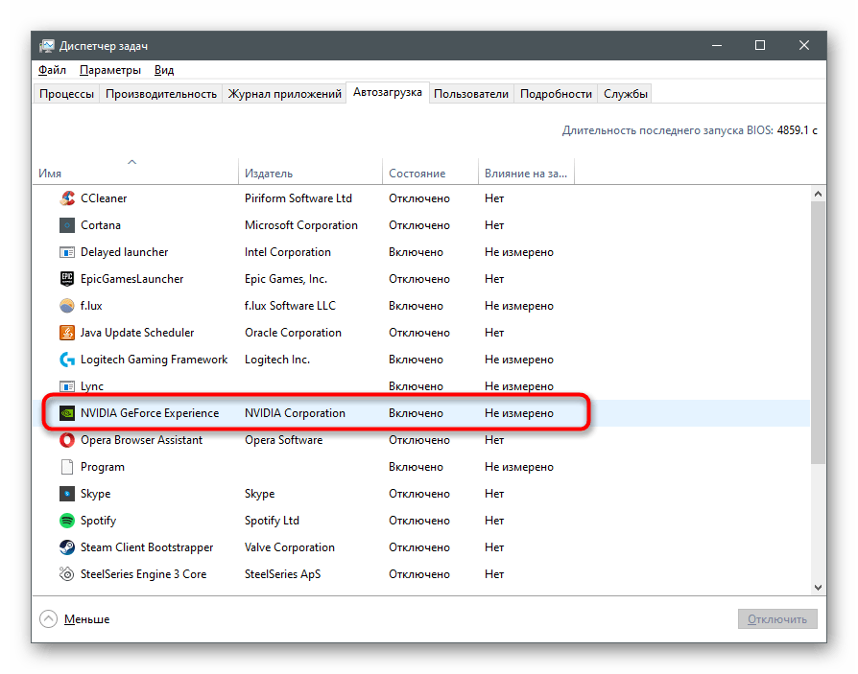Click the Меньше link text

pos(86,619)
